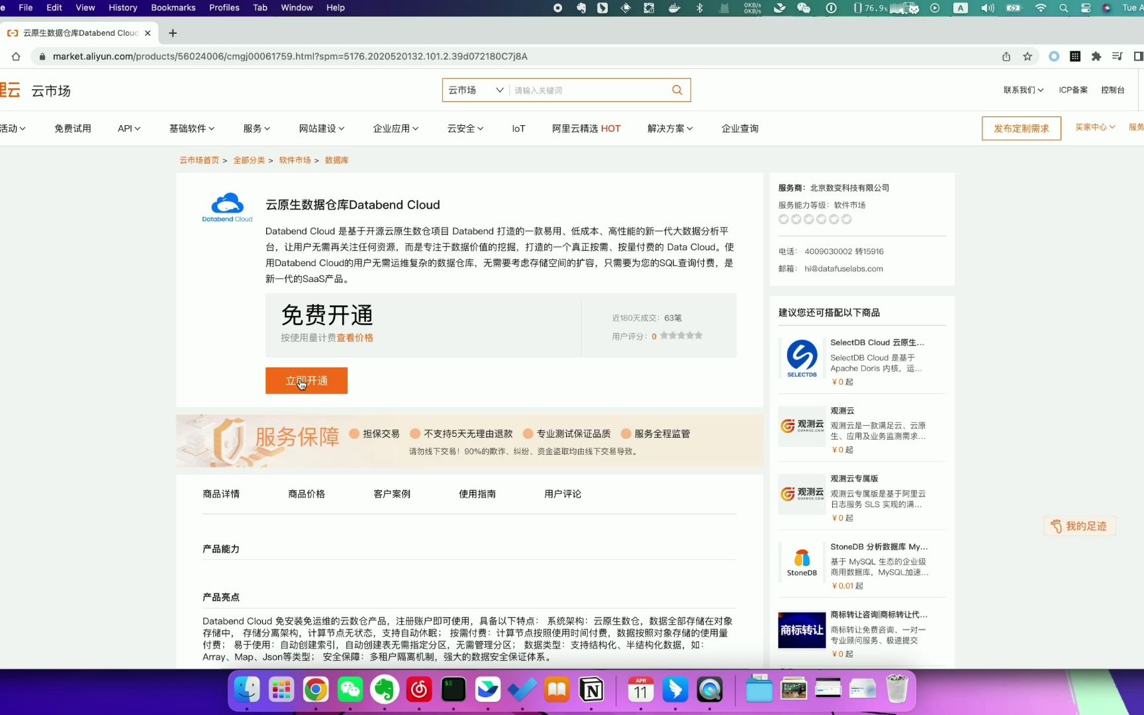Switch to the 商品价格 tab
The width and height of the screenshot is (1144, 715).
pos(307,494)
